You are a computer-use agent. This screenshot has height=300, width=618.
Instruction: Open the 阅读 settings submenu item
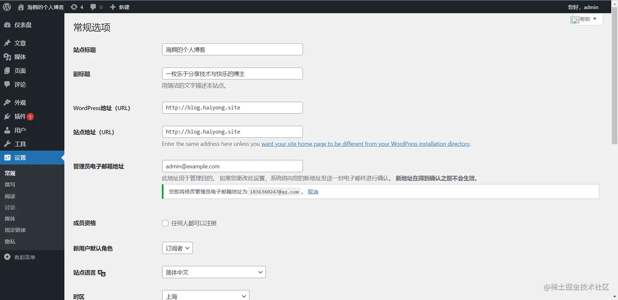tap(10, 196)
